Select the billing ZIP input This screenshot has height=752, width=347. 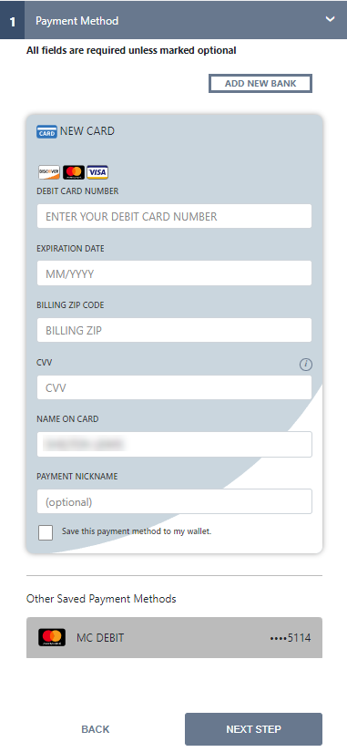[175, 330]
